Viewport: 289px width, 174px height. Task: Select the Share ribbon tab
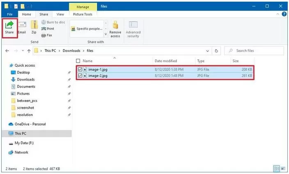tap(44, 14)
